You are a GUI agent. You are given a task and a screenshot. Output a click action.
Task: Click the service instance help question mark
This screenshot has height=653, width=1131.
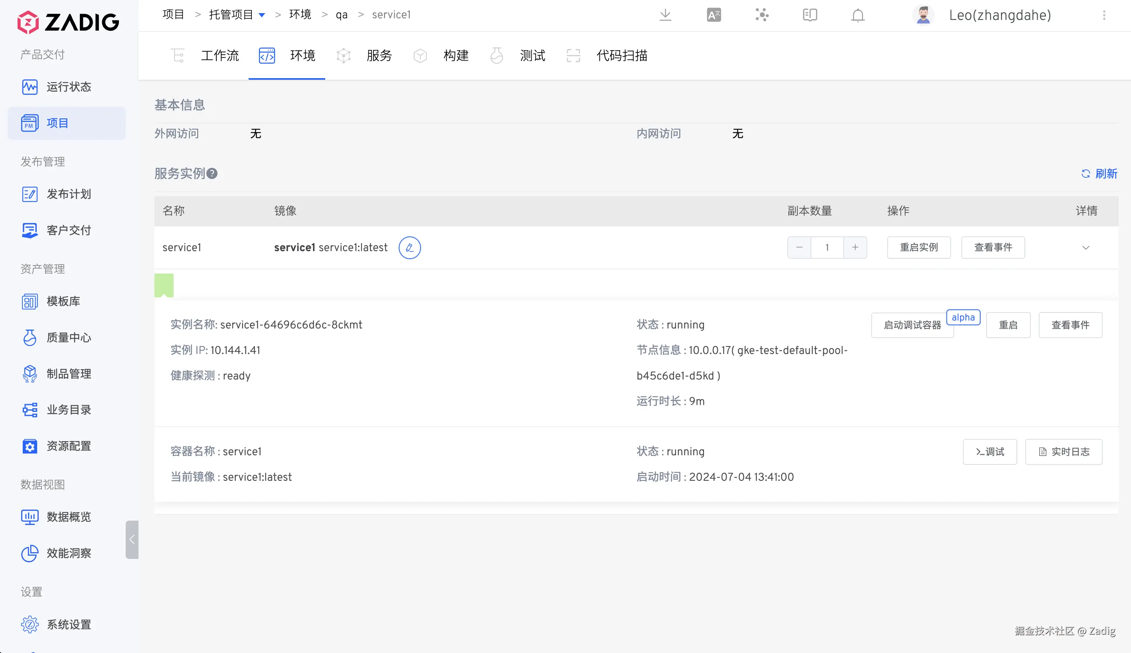tap(212, 173)
